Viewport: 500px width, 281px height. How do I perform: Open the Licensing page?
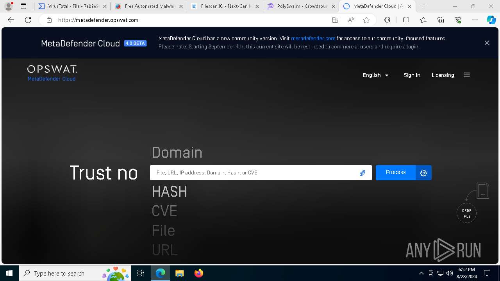[x=443, y=75]
